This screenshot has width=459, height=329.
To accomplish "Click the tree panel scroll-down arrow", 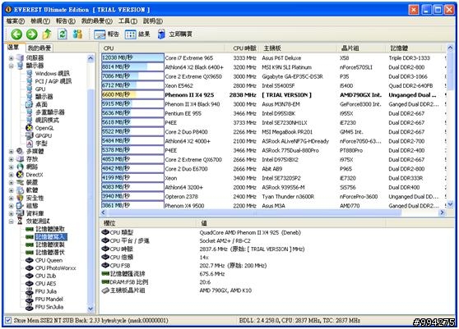I will [x=90, y=308].
